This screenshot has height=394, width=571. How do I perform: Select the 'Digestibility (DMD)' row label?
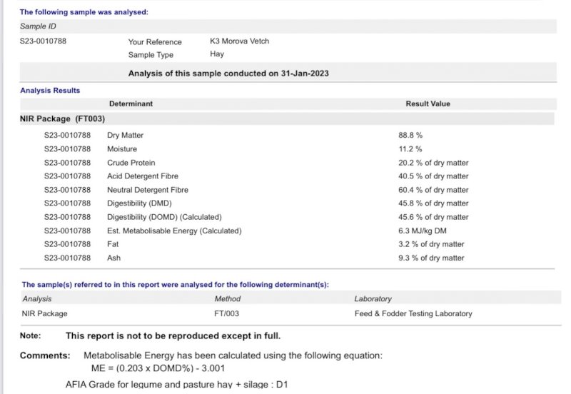(141, 203)
